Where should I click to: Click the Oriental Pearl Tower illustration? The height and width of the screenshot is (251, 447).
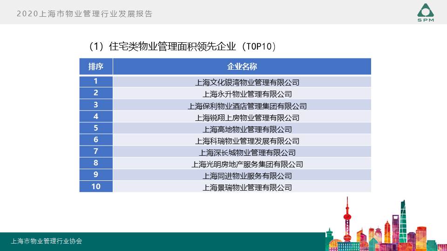coord(346,223)
